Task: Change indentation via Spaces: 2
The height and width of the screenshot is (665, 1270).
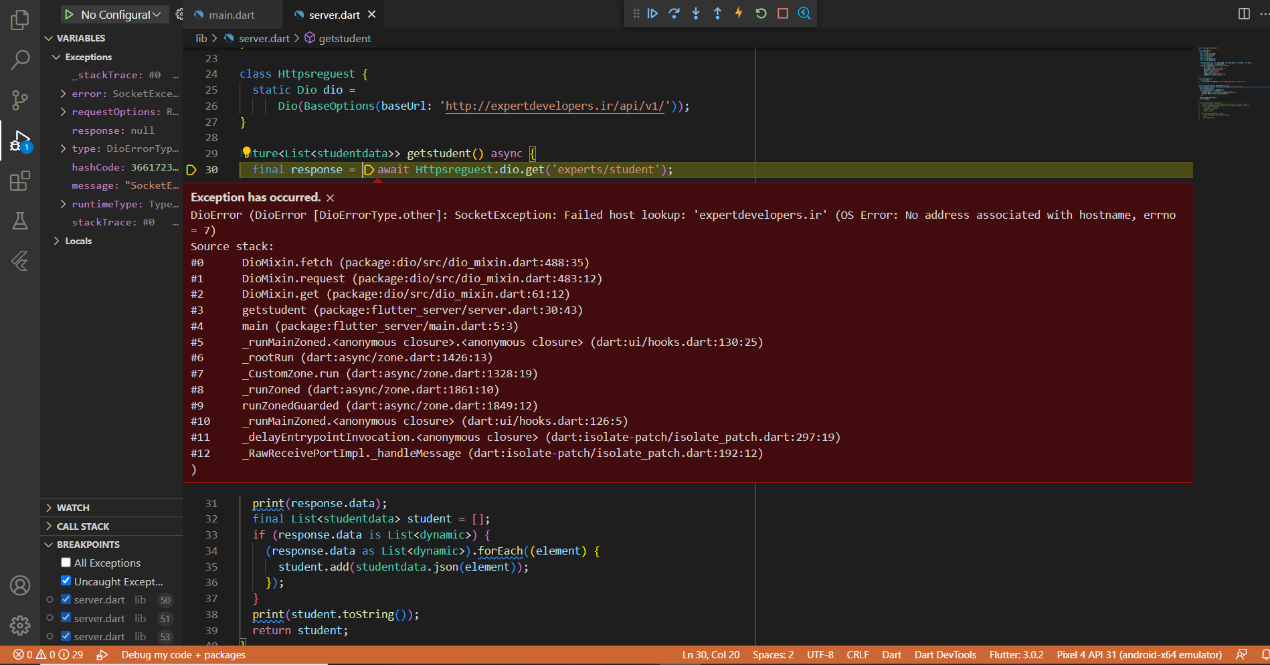Action: (773, 654)
